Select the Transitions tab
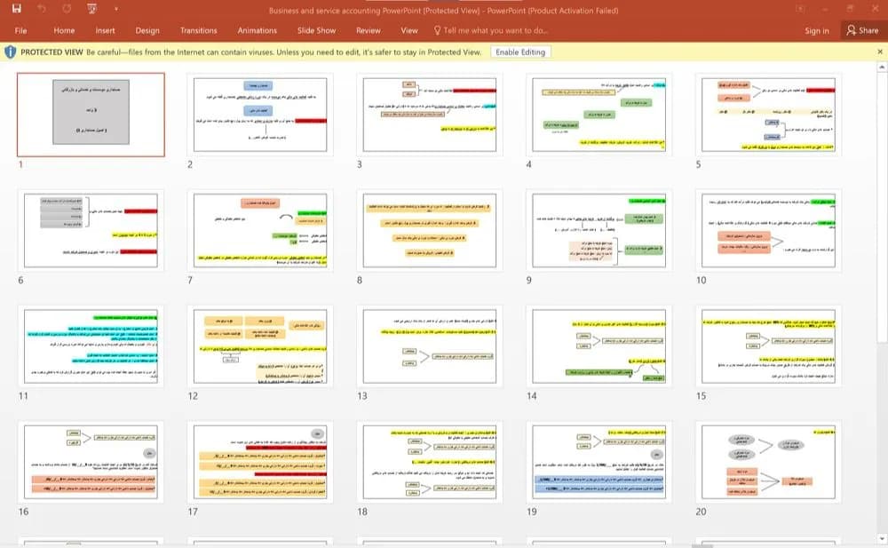 click(x=198, y=30)
